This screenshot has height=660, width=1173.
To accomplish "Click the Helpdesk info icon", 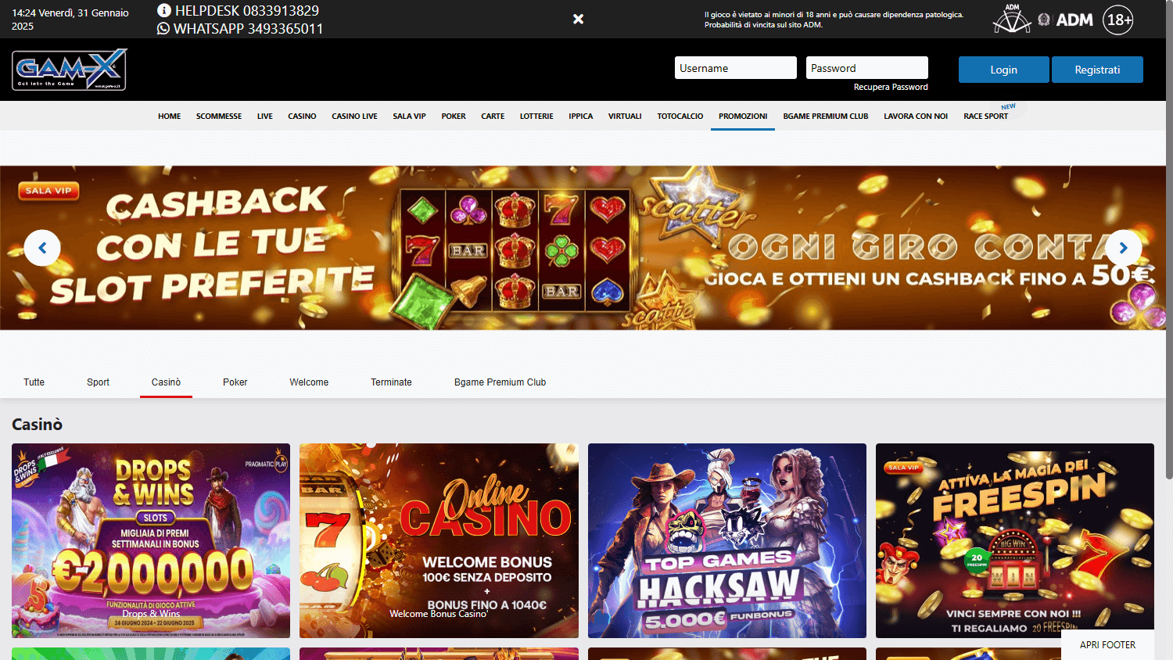I will point(162,10).
